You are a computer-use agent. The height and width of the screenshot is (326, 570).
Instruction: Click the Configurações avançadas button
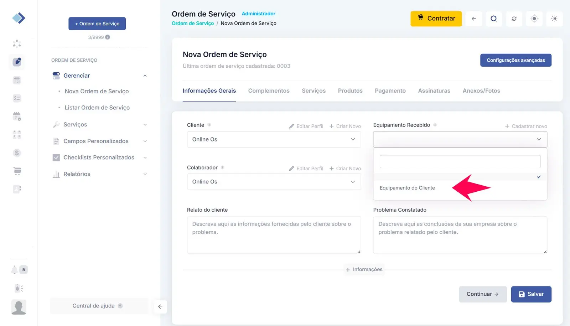click(x=515, y=60)
